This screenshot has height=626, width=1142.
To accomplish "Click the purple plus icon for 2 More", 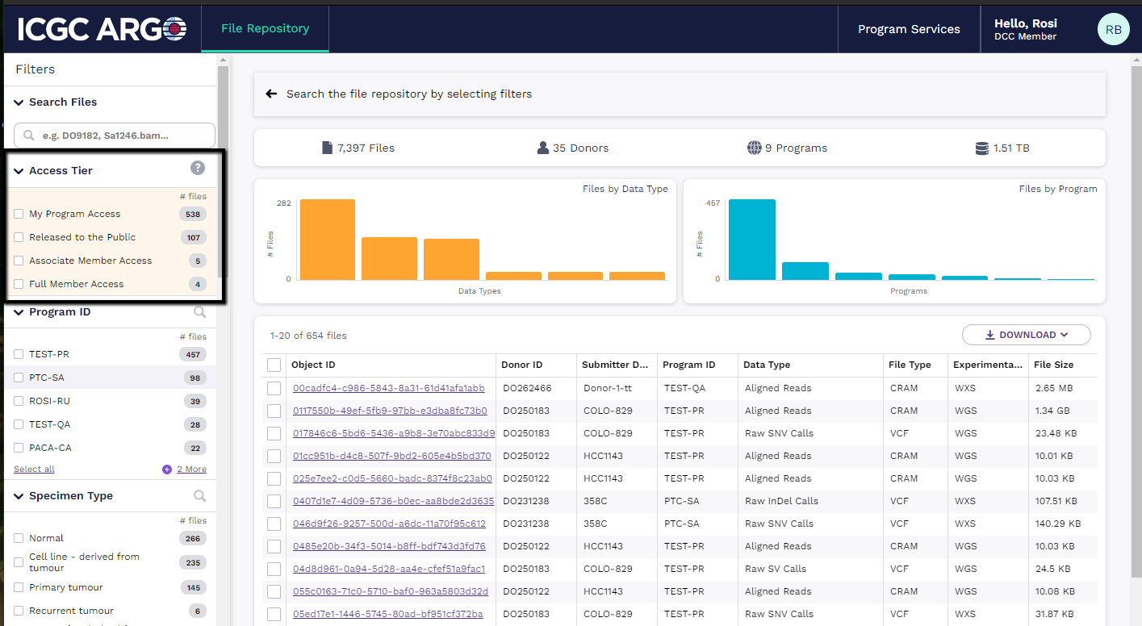I will (167, 469).
